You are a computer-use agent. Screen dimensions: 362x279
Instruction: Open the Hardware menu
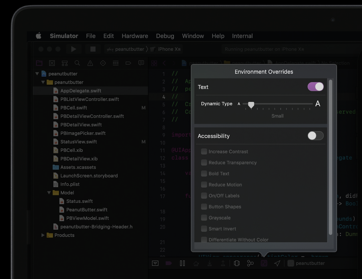tap(135, 36)
